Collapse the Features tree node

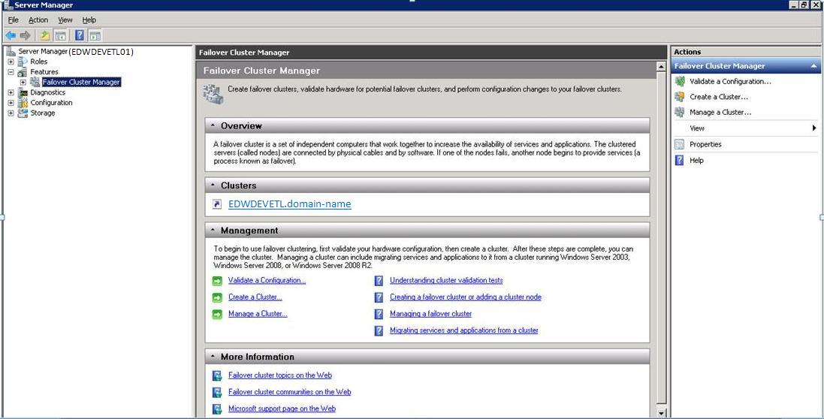(x=11, y=72)
